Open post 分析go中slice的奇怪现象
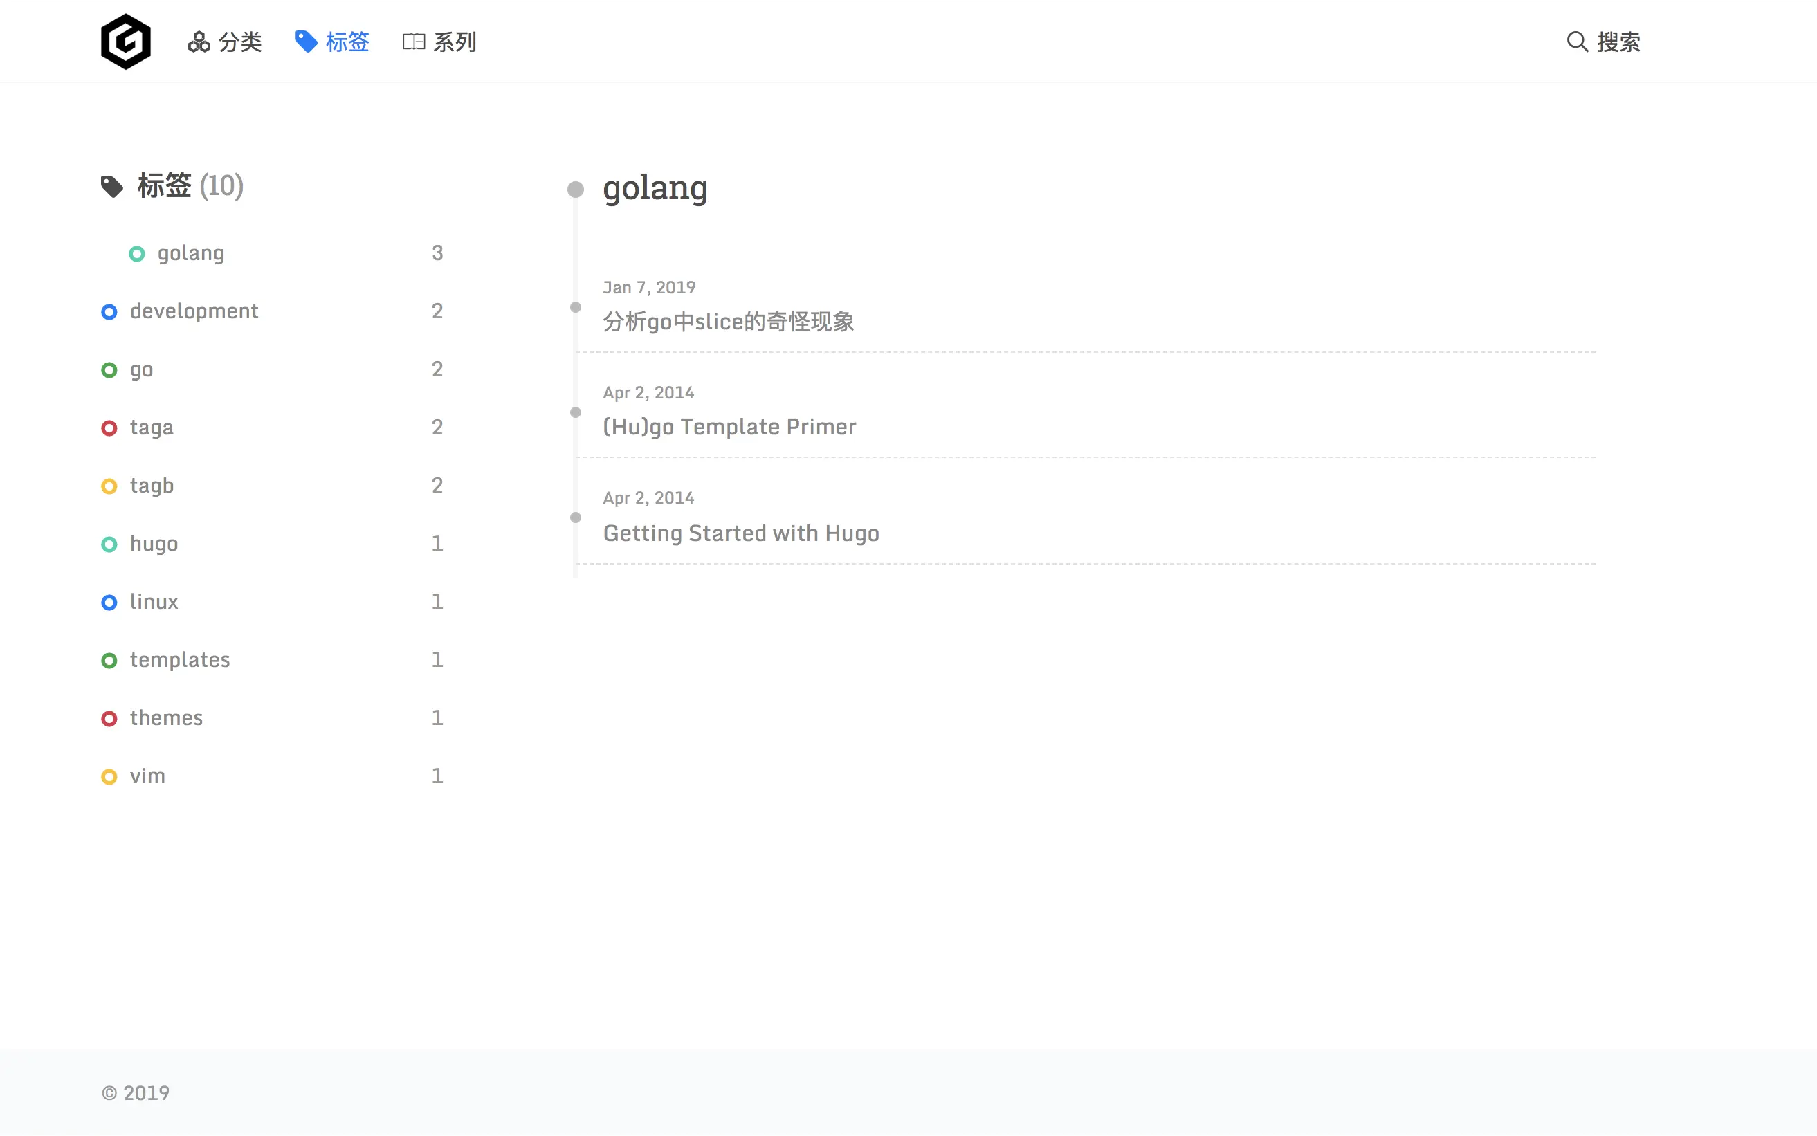 click(x=727, y=322)
